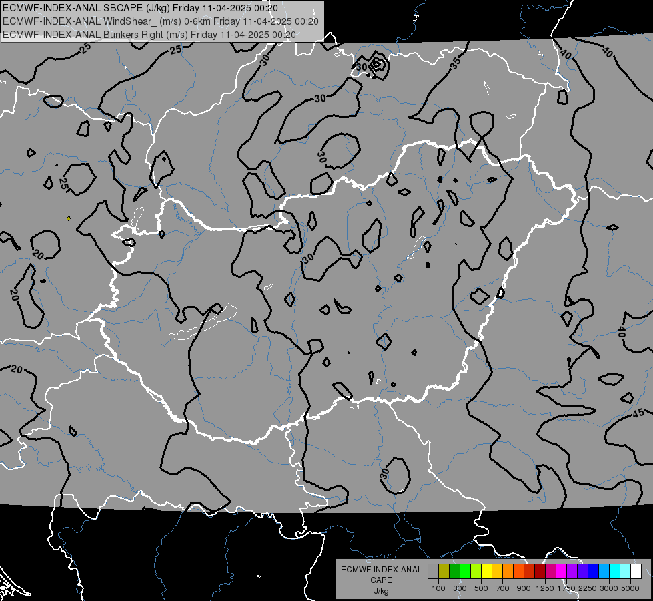Select the gray swatch in CAPE legend
This screenshot has height=601, width=653.
tap(433, 571)
